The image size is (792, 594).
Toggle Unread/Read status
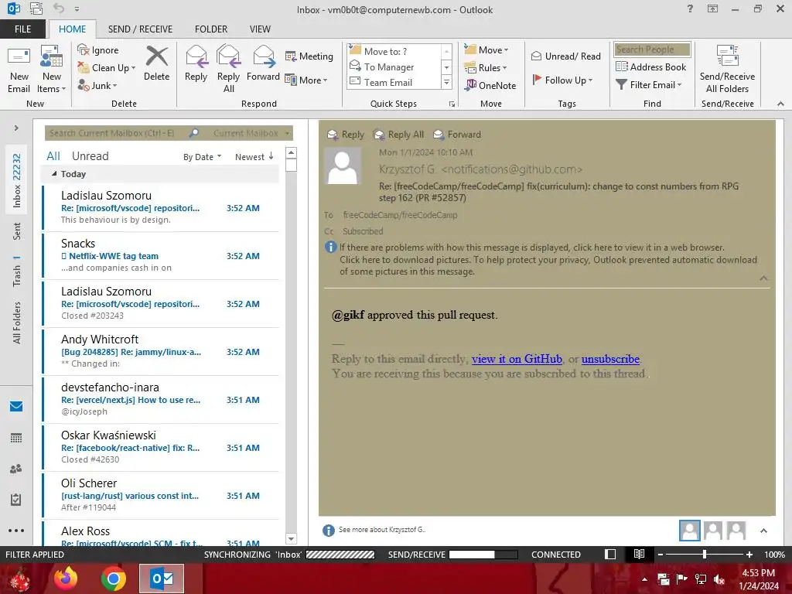click(x=565, y=56)
